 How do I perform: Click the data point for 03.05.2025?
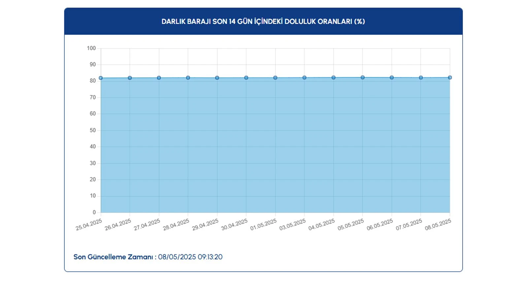pyautogui.click(x=304, y=78)
